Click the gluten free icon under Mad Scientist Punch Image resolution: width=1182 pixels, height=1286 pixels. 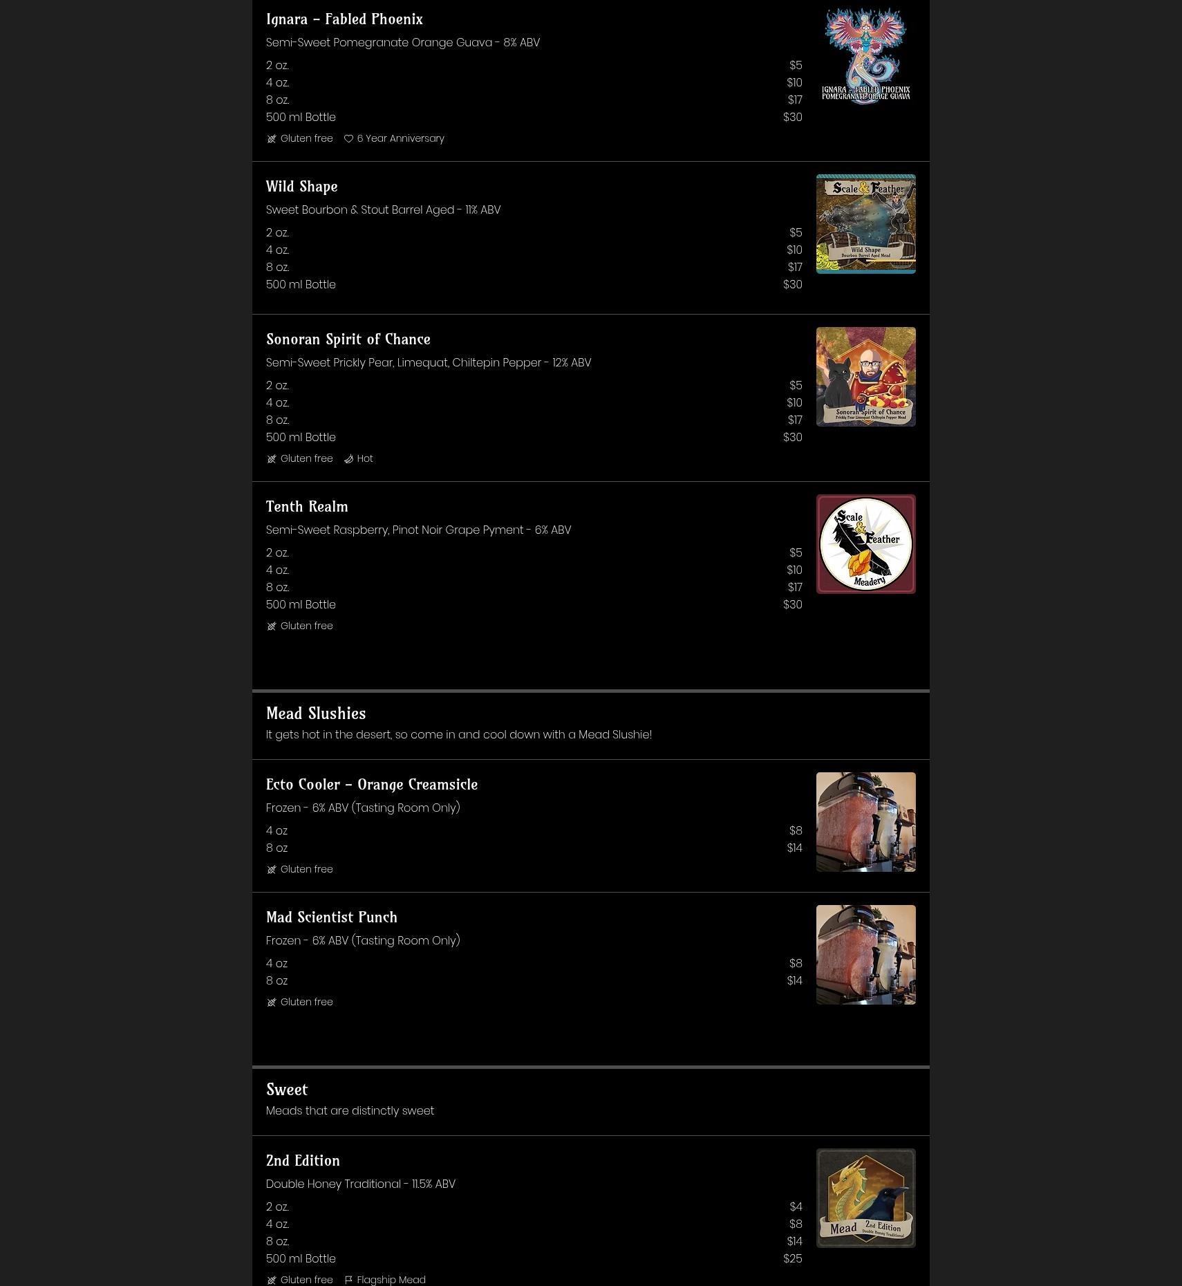click(272, 1003)
